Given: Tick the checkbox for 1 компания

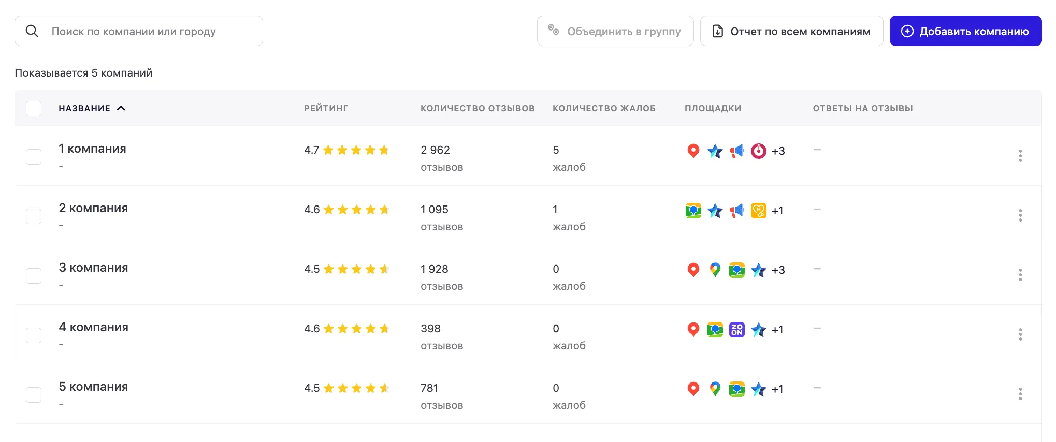Looking at the screenshot, I should (34, 156).
